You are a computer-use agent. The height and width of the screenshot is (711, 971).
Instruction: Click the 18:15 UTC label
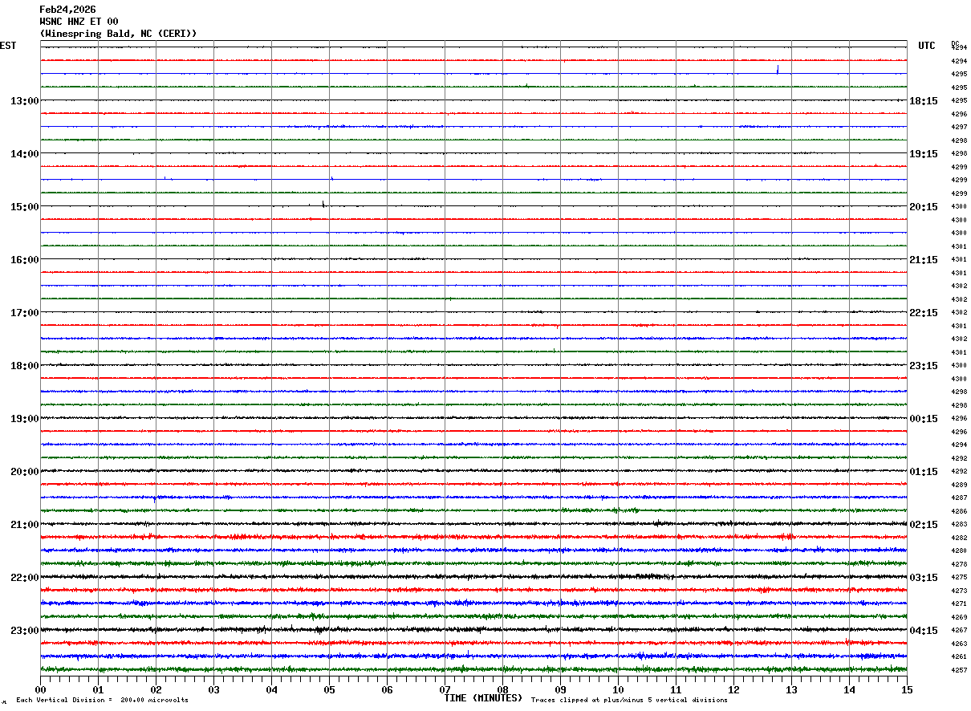point(924,101)
